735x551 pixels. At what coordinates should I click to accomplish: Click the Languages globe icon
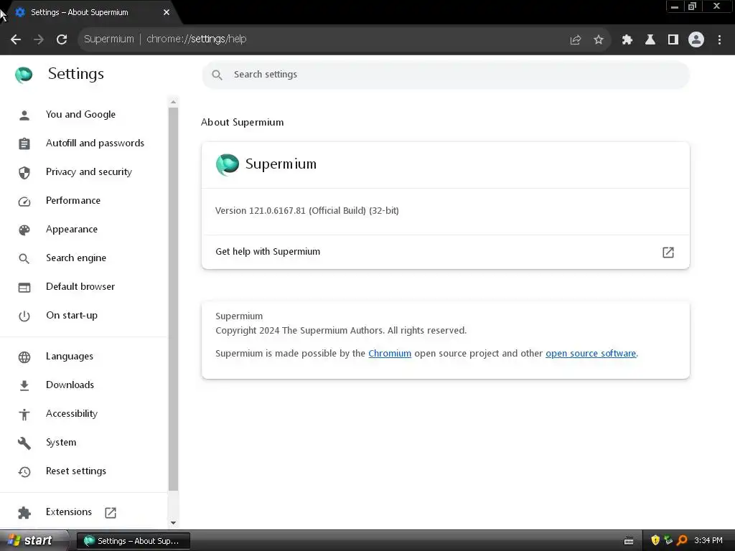coord(24,357)
